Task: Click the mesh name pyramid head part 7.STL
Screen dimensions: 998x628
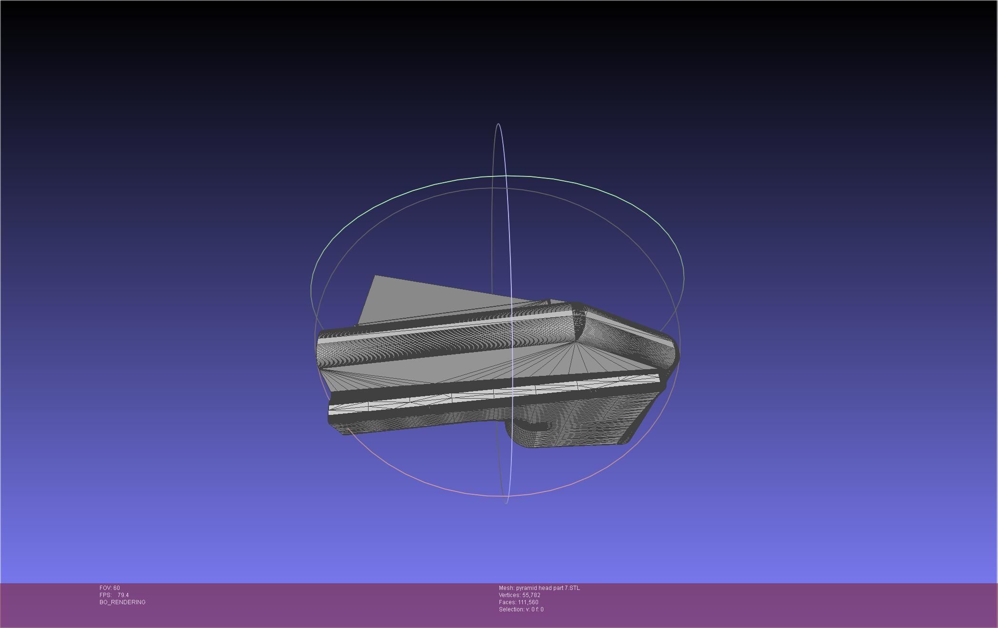Action: pos(539,588)
